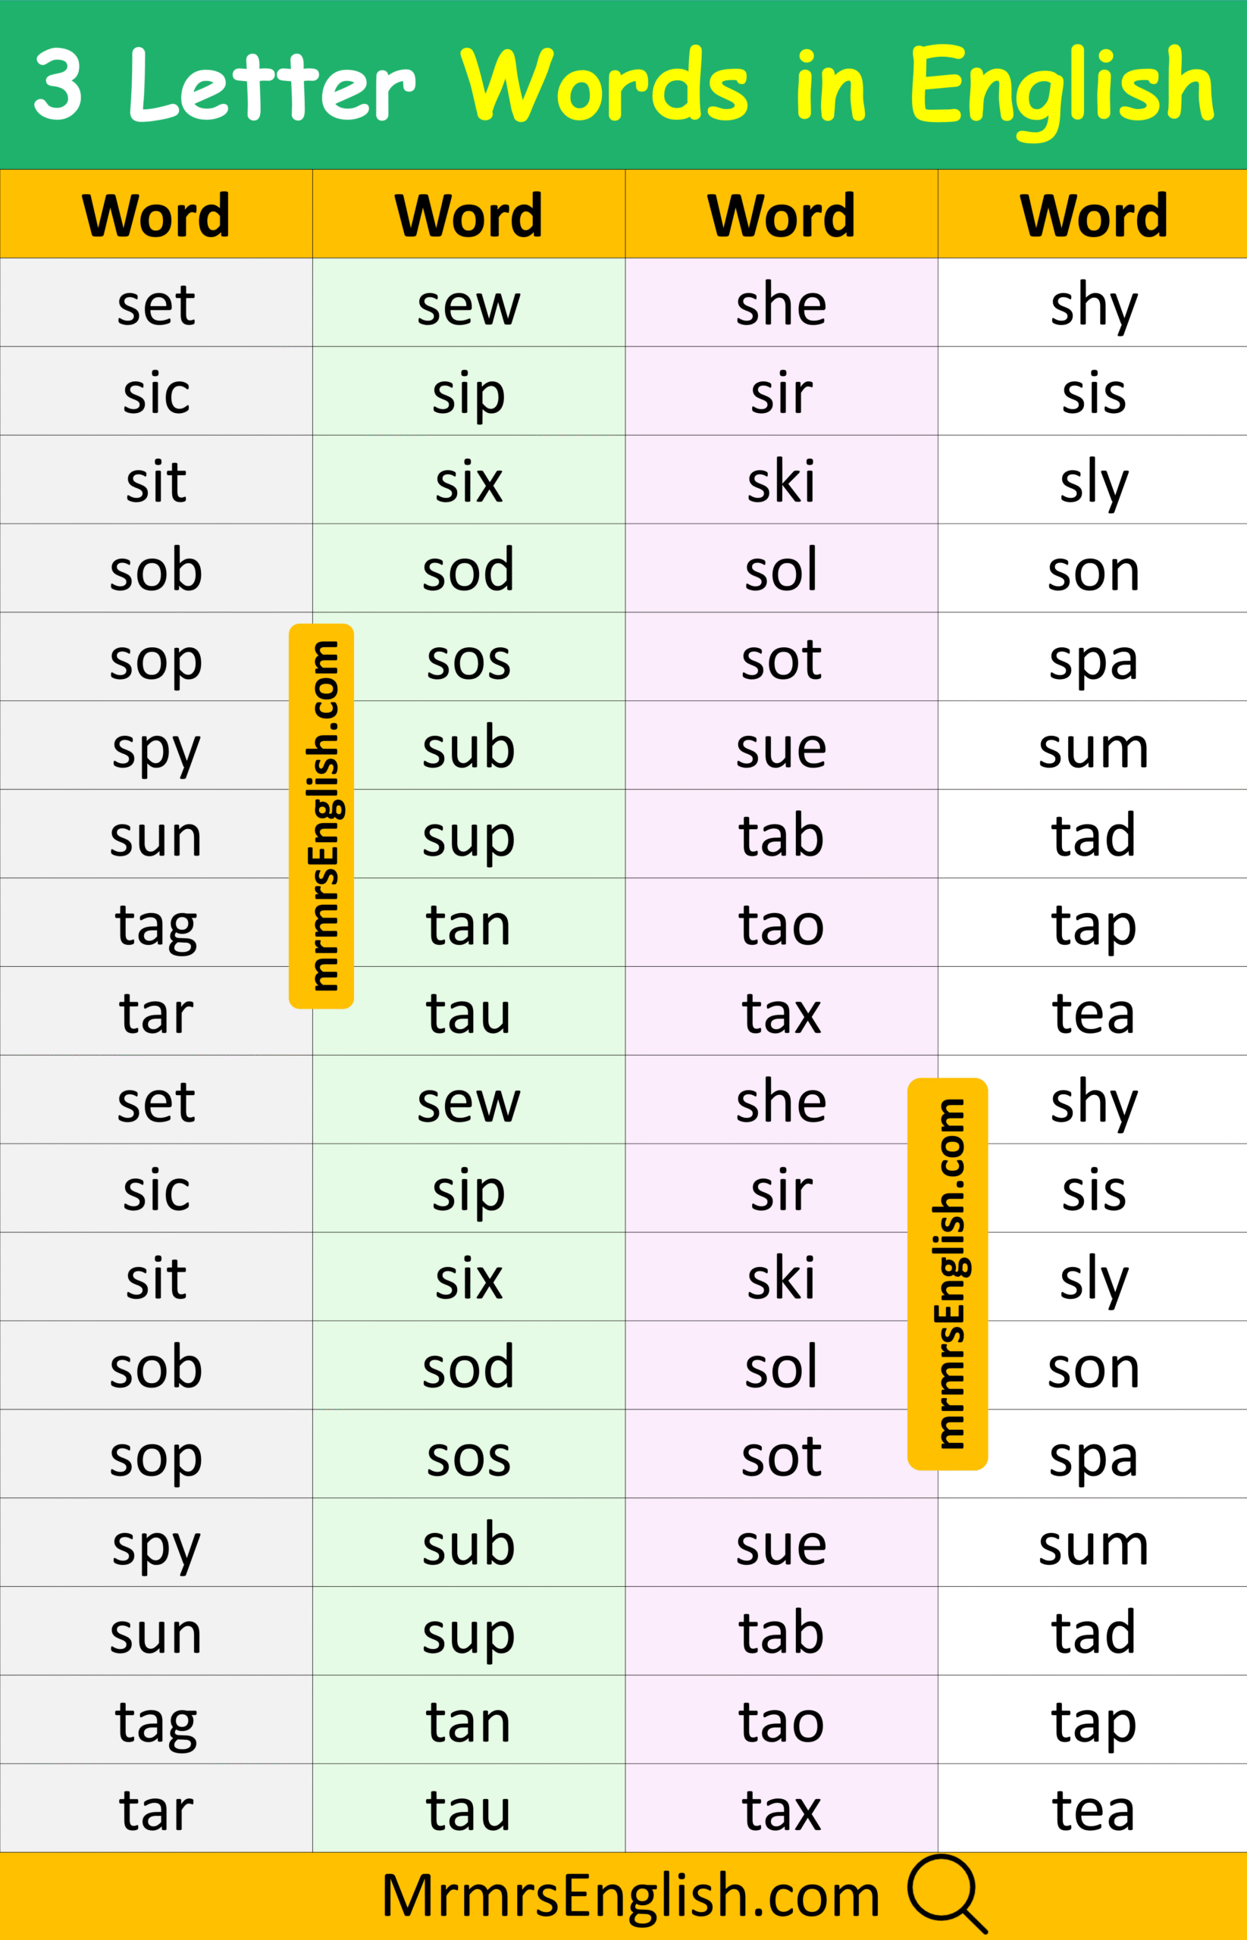Select the last "tax" cell in the table
Screen dimensions: 1247x1940
coord(782,1810)
